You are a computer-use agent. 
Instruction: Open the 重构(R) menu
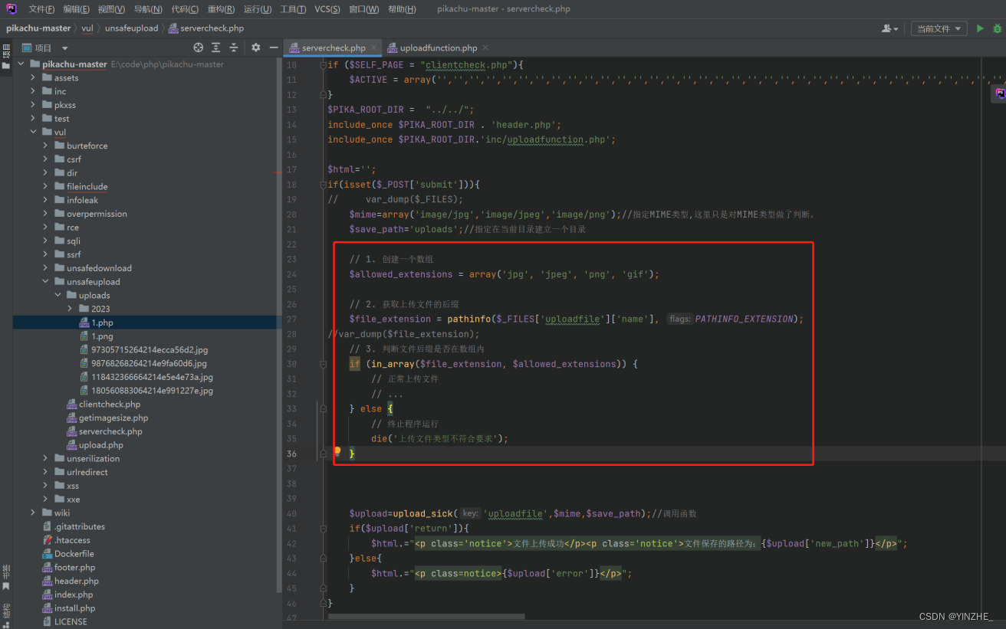[222, 9]
